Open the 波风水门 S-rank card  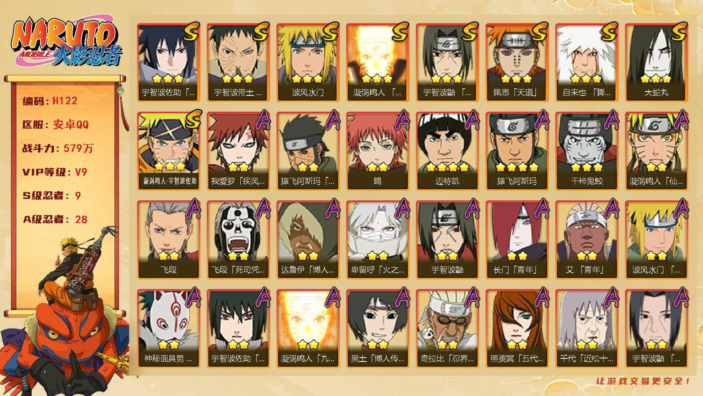[308, 63]
